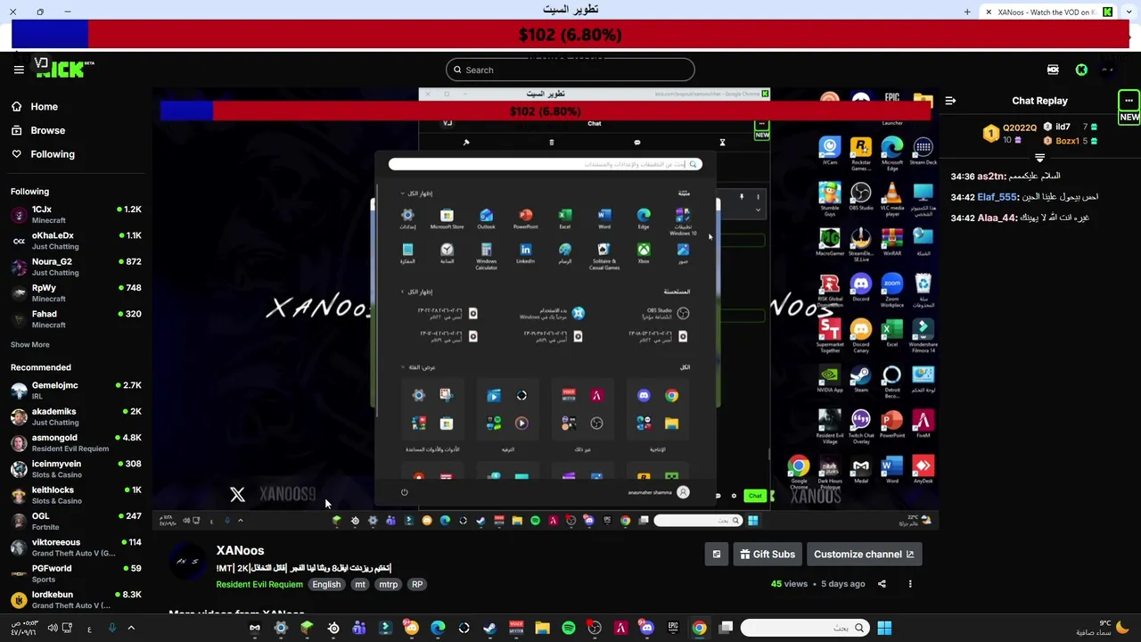Expand Show more under Following list
The height and width of the screenshot is (642, 1141).
[x=30, y=344]
